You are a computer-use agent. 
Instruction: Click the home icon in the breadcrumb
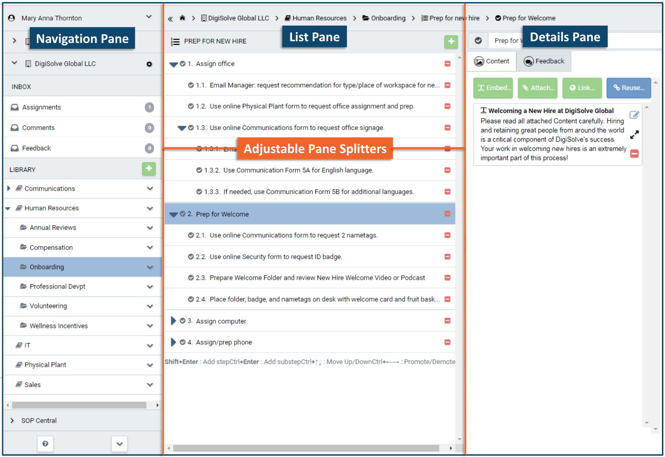coord(182,18)
